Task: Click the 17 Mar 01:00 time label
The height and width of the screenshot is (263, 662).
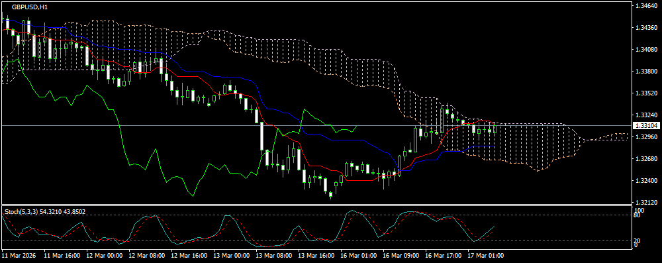Action: coord(485,256)
